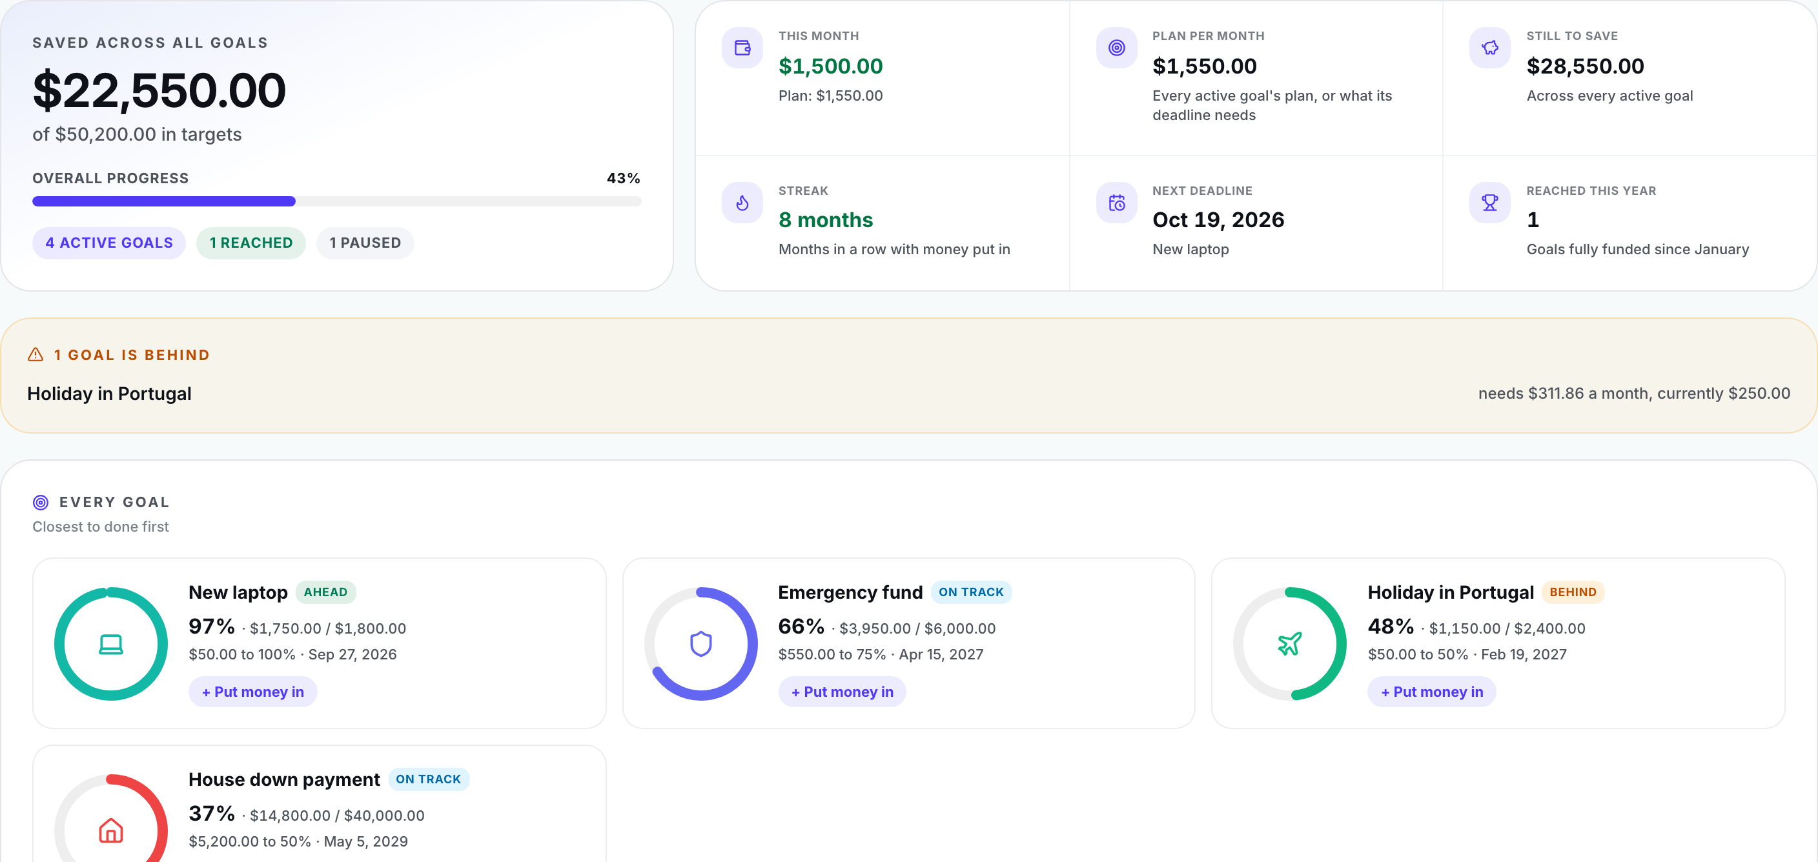Click the wallet icon beside This Month
Screen dimensions: 1818x862
point(742,48)
